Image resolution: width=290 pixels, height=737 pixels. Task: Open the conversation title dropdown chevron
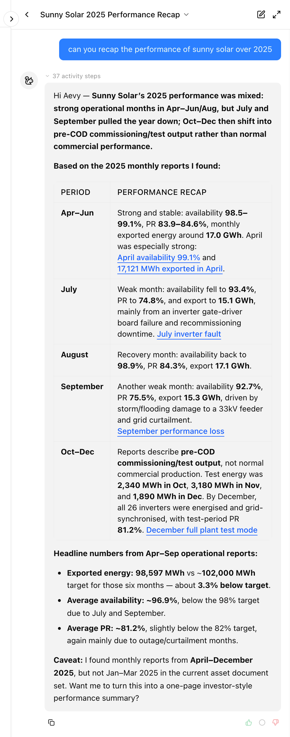(x=186, y=15)
